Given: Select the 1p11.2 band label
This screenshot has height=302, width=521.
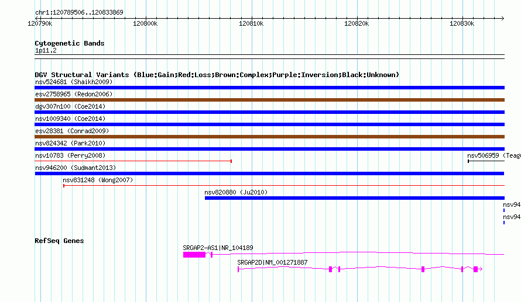Looking at the screenshot, I should pos(46,50).
